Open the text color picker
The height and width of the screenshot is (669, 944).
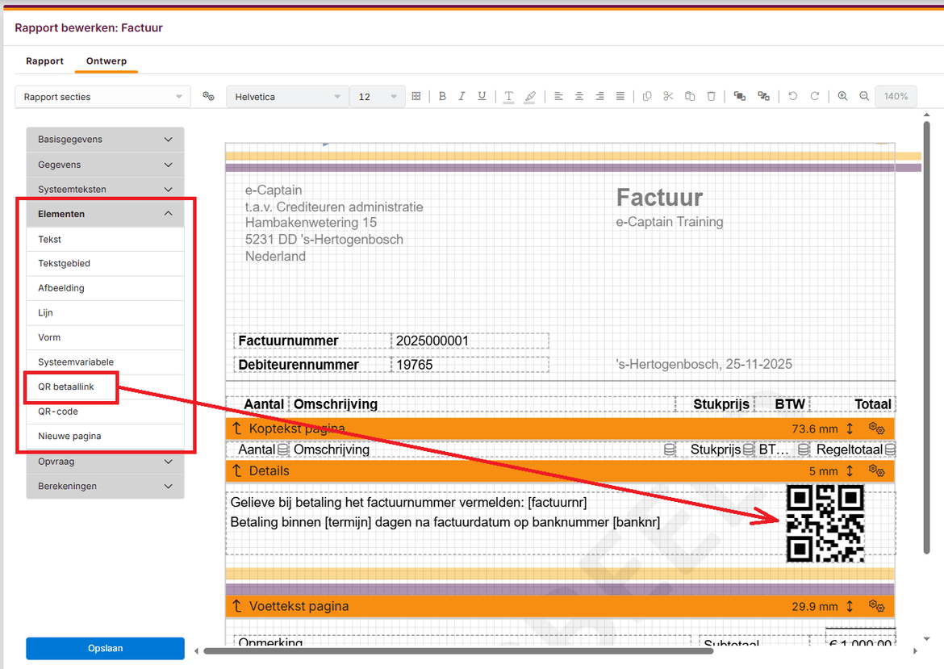[x=508, y=97]
